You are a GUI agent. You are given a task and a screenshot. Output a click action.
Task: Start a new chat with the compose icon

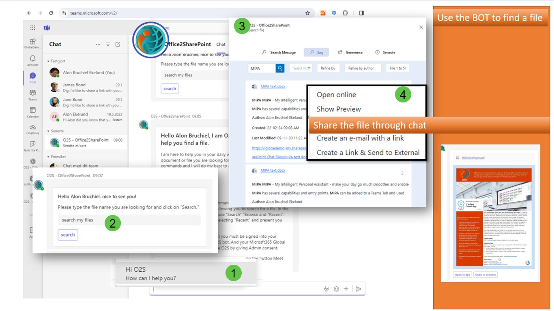(118, 44)
